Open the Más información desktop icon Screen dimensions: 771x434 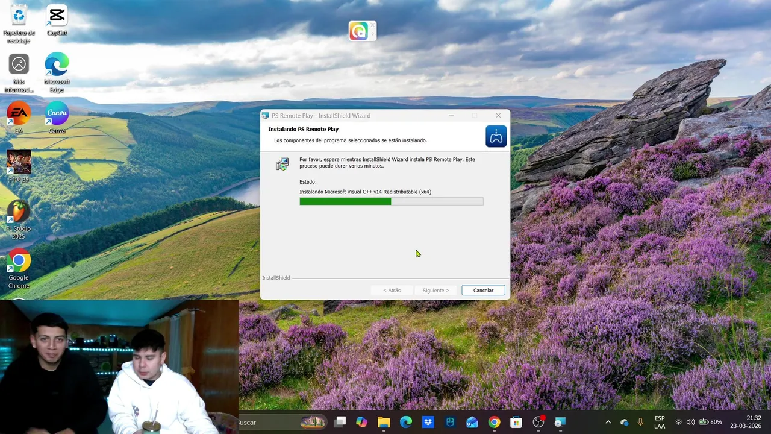click(x=19, y=74)
